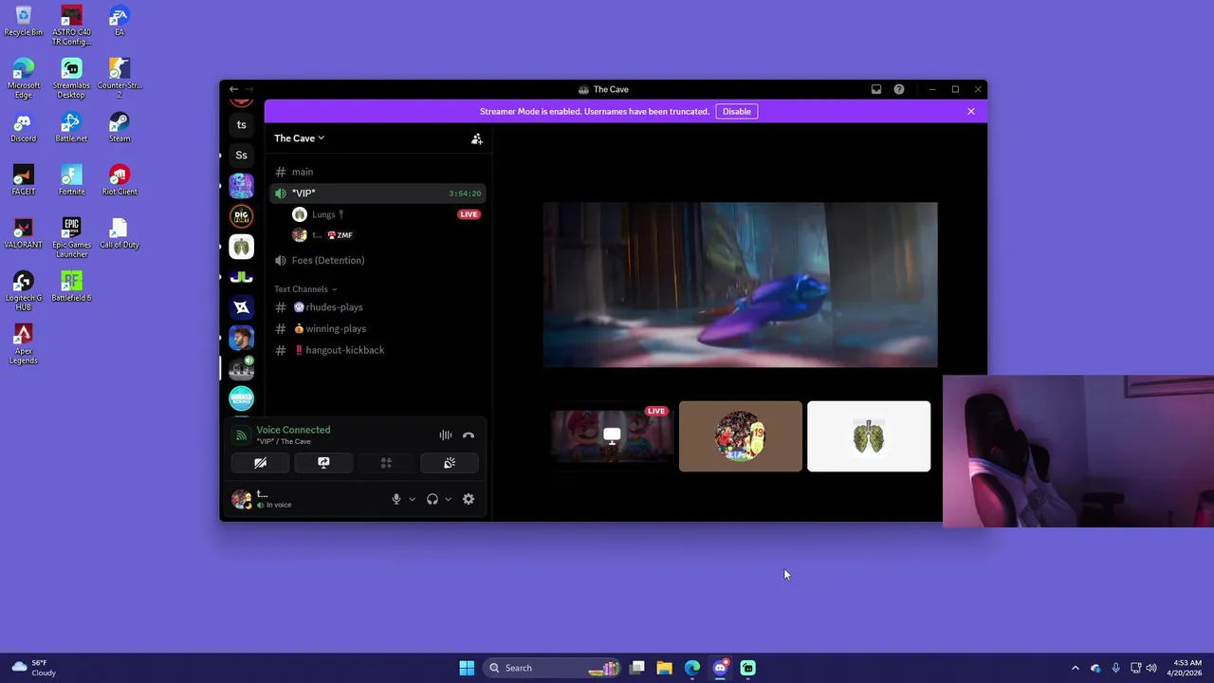
Task: Open the purple skull-art server icon
Action: 241,185
